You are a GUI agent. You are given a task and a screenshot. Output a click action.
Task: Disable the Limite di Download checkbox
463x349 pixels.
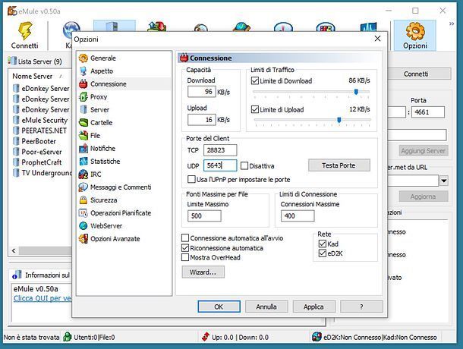pyautogui.click(x=255, y=80)
